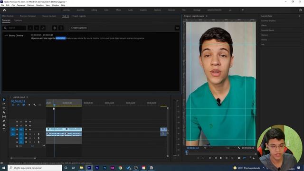
Task: Search the transcript text field
Action: coord(14,28)
